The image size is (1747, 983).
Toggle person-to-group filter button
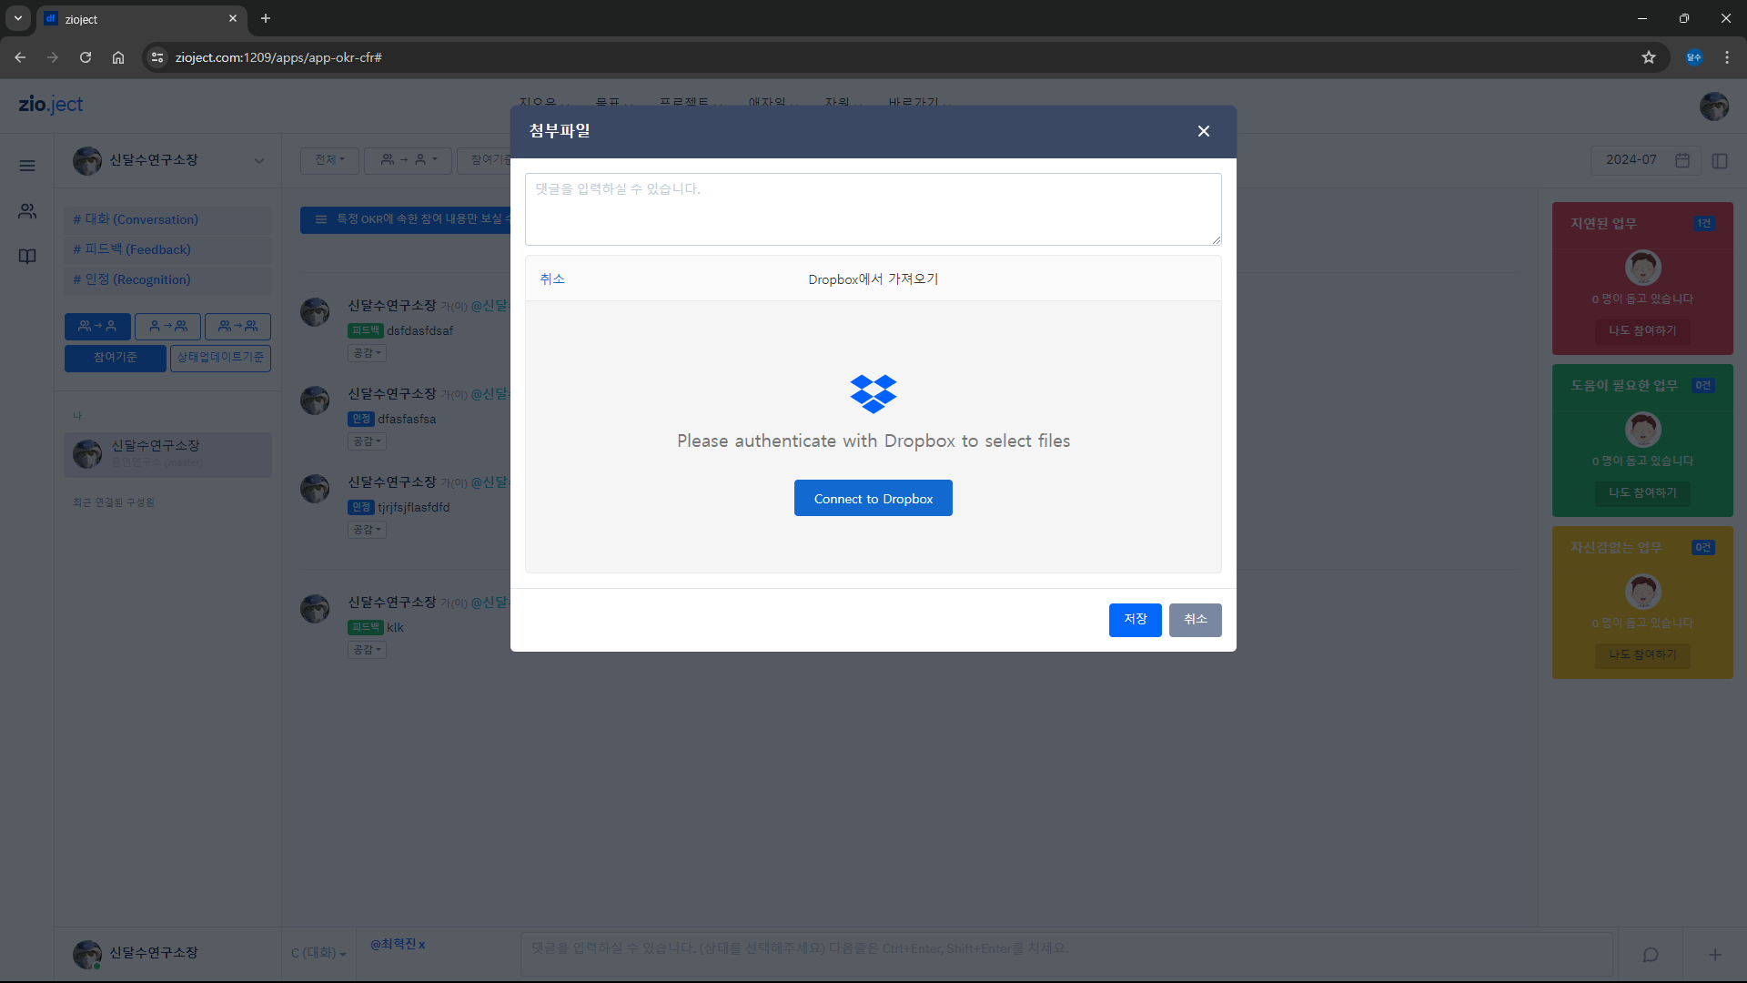click(x=167, y=326)
